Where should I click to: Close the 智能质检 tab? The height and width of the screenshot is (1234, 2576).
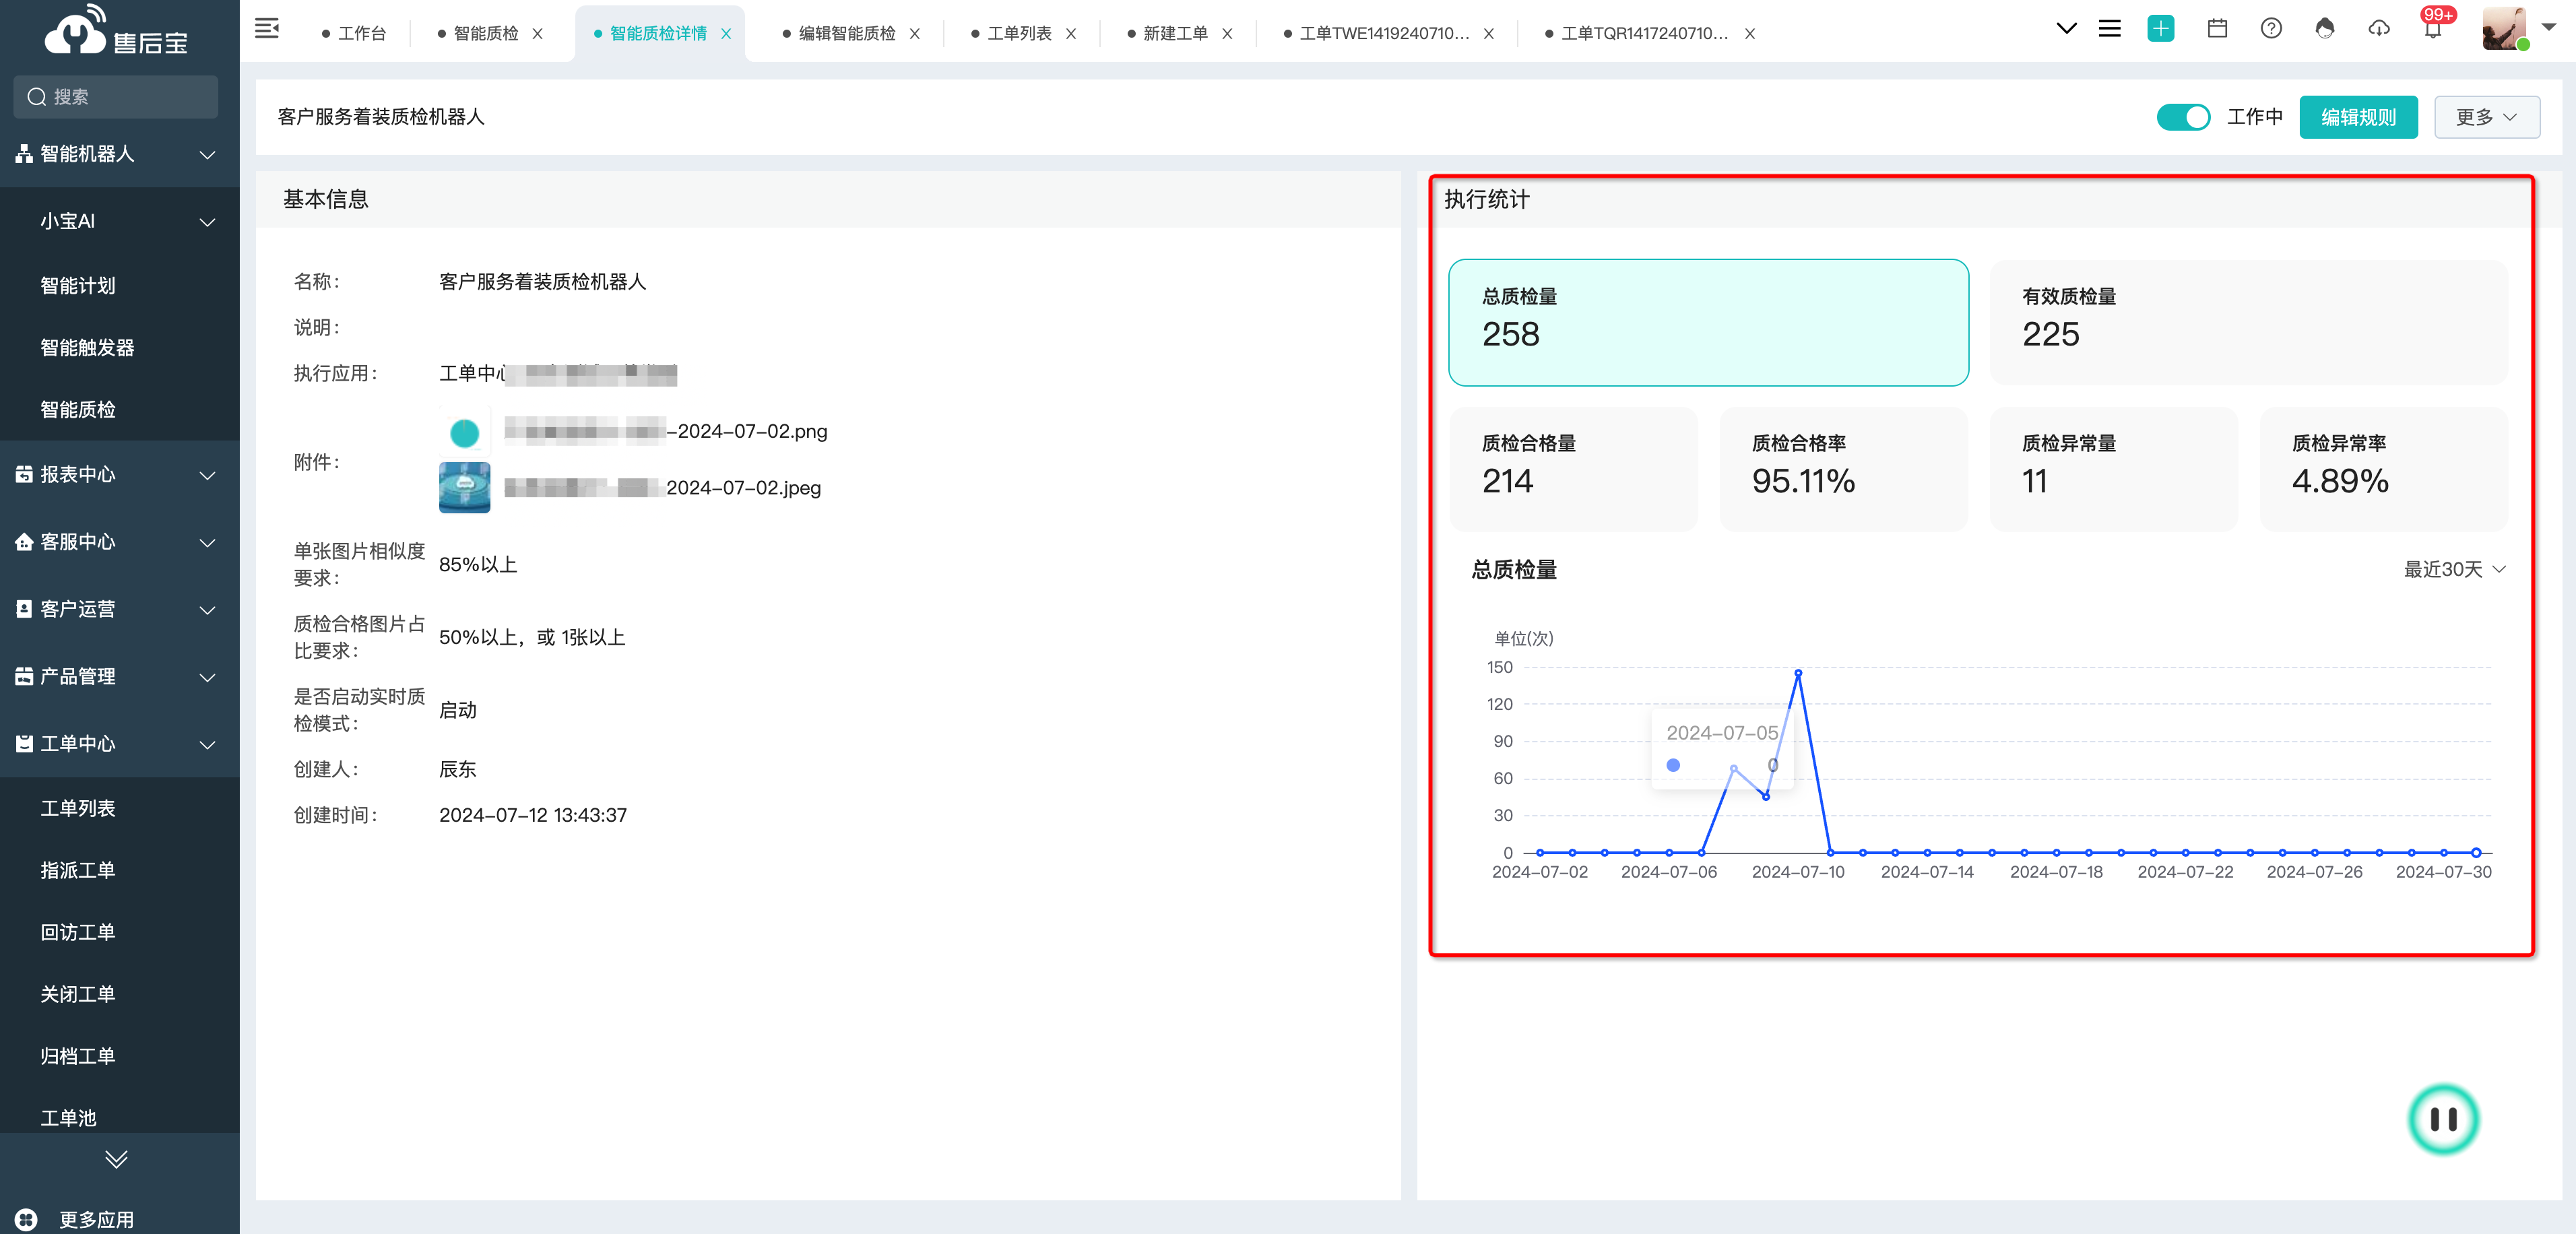point(537,33)
